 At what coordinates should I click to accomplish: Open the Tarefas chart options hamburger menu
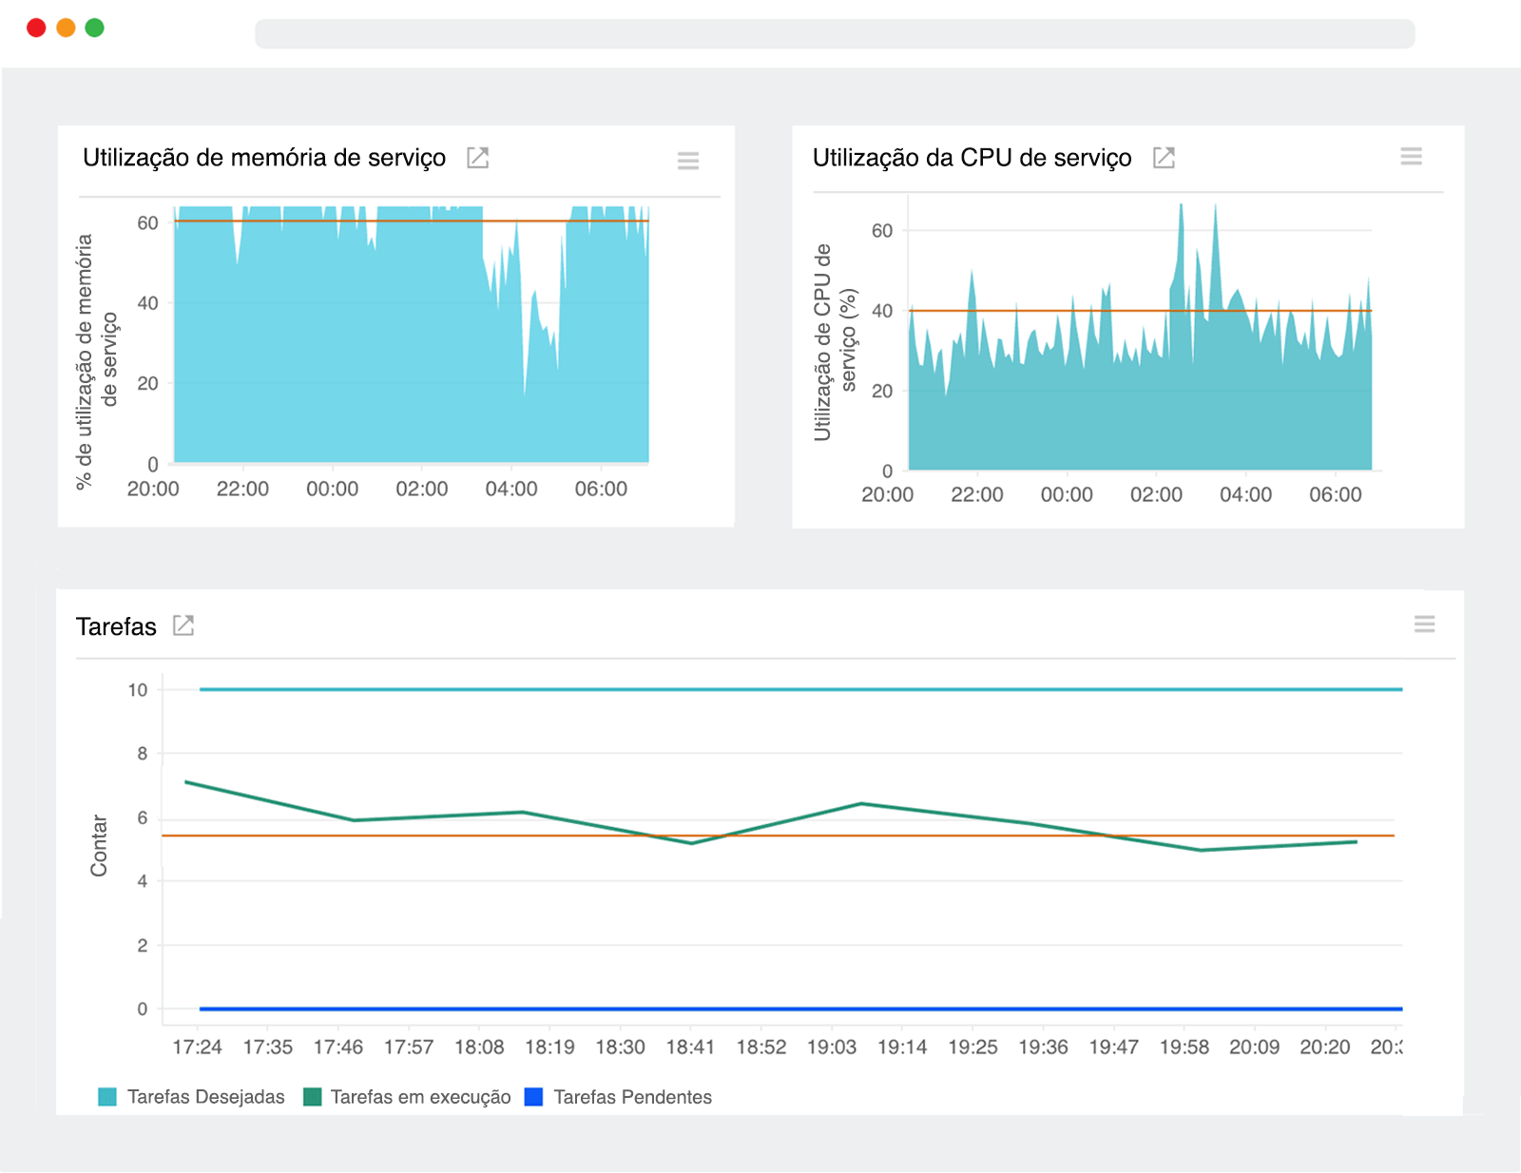1425,625
